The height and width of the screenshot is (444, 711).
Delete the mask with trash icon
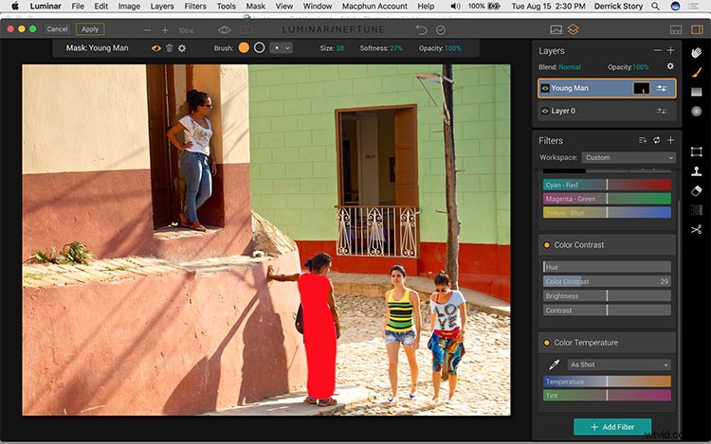[169, 48]
